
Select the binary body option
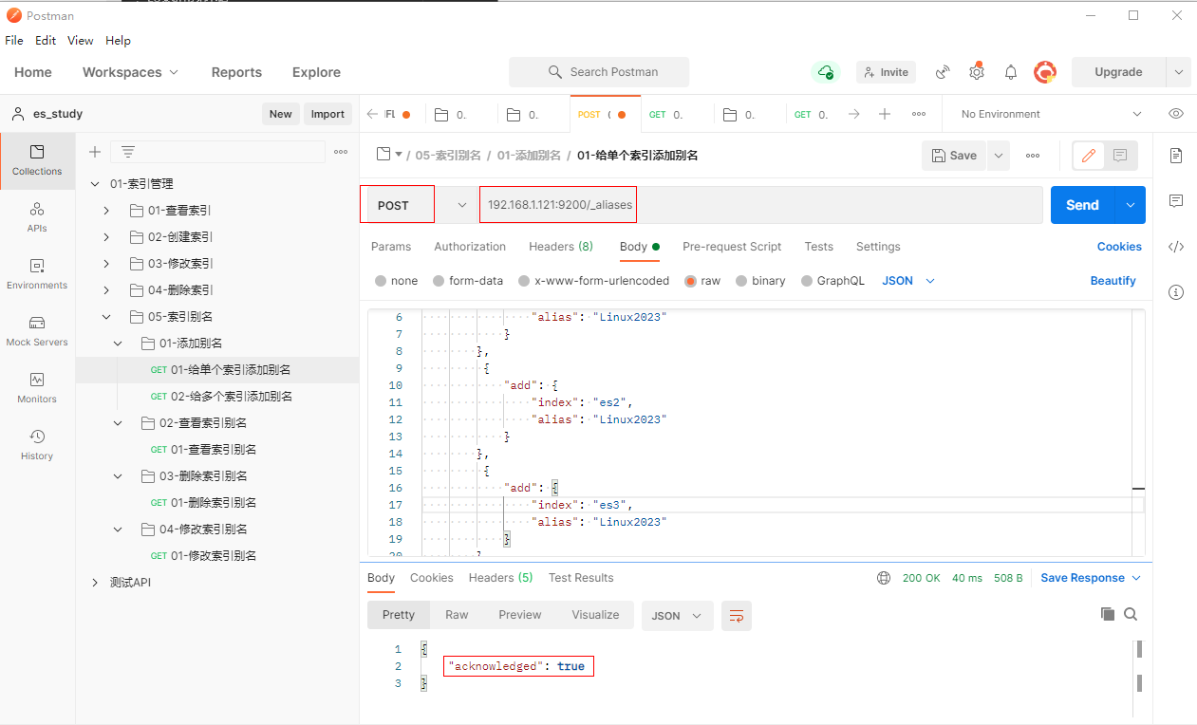[742, 281]
